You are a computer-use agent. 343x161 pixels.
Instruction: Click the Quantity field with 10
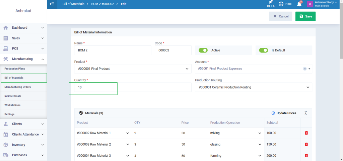click(133, 87)
